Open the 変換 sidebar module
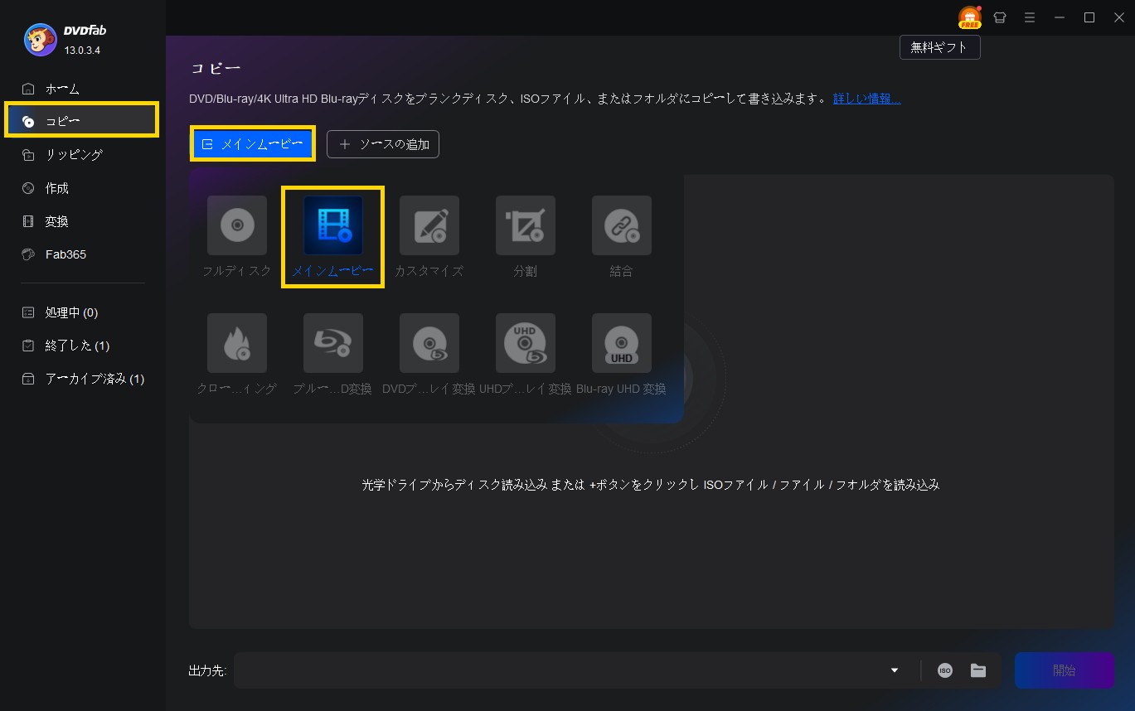Screen dimensions: 1135x711 pyautogui.click(x=83, y=221)
